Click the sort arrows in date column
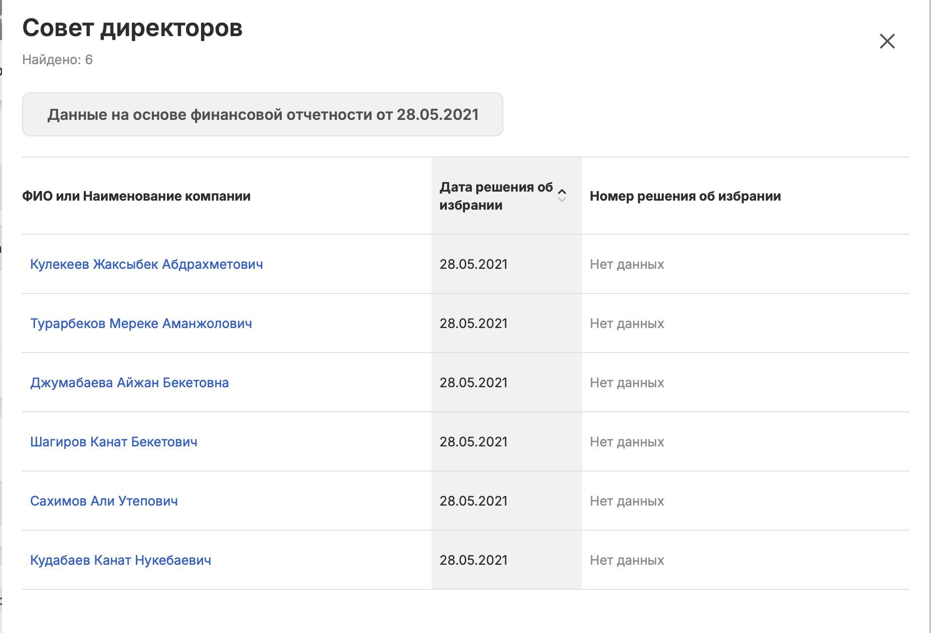931x633 pixels. [x=562, y=196]
